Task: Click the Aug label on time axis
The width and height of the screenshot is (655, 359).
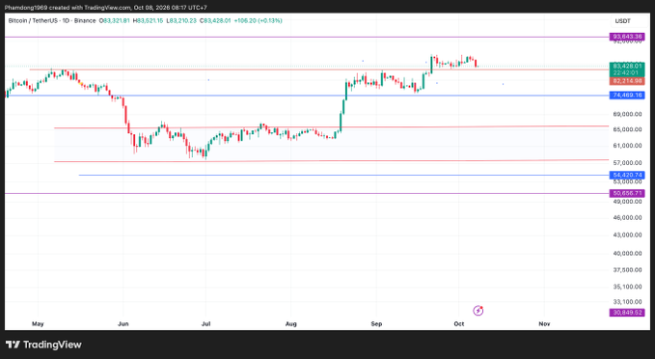Action: [291, 324]
